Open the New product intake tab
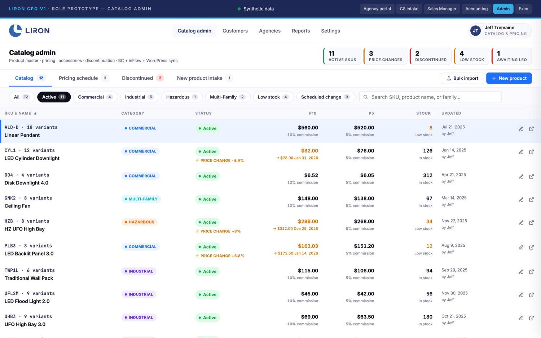This screenshot has width=541, height=338. click(205, 78)
